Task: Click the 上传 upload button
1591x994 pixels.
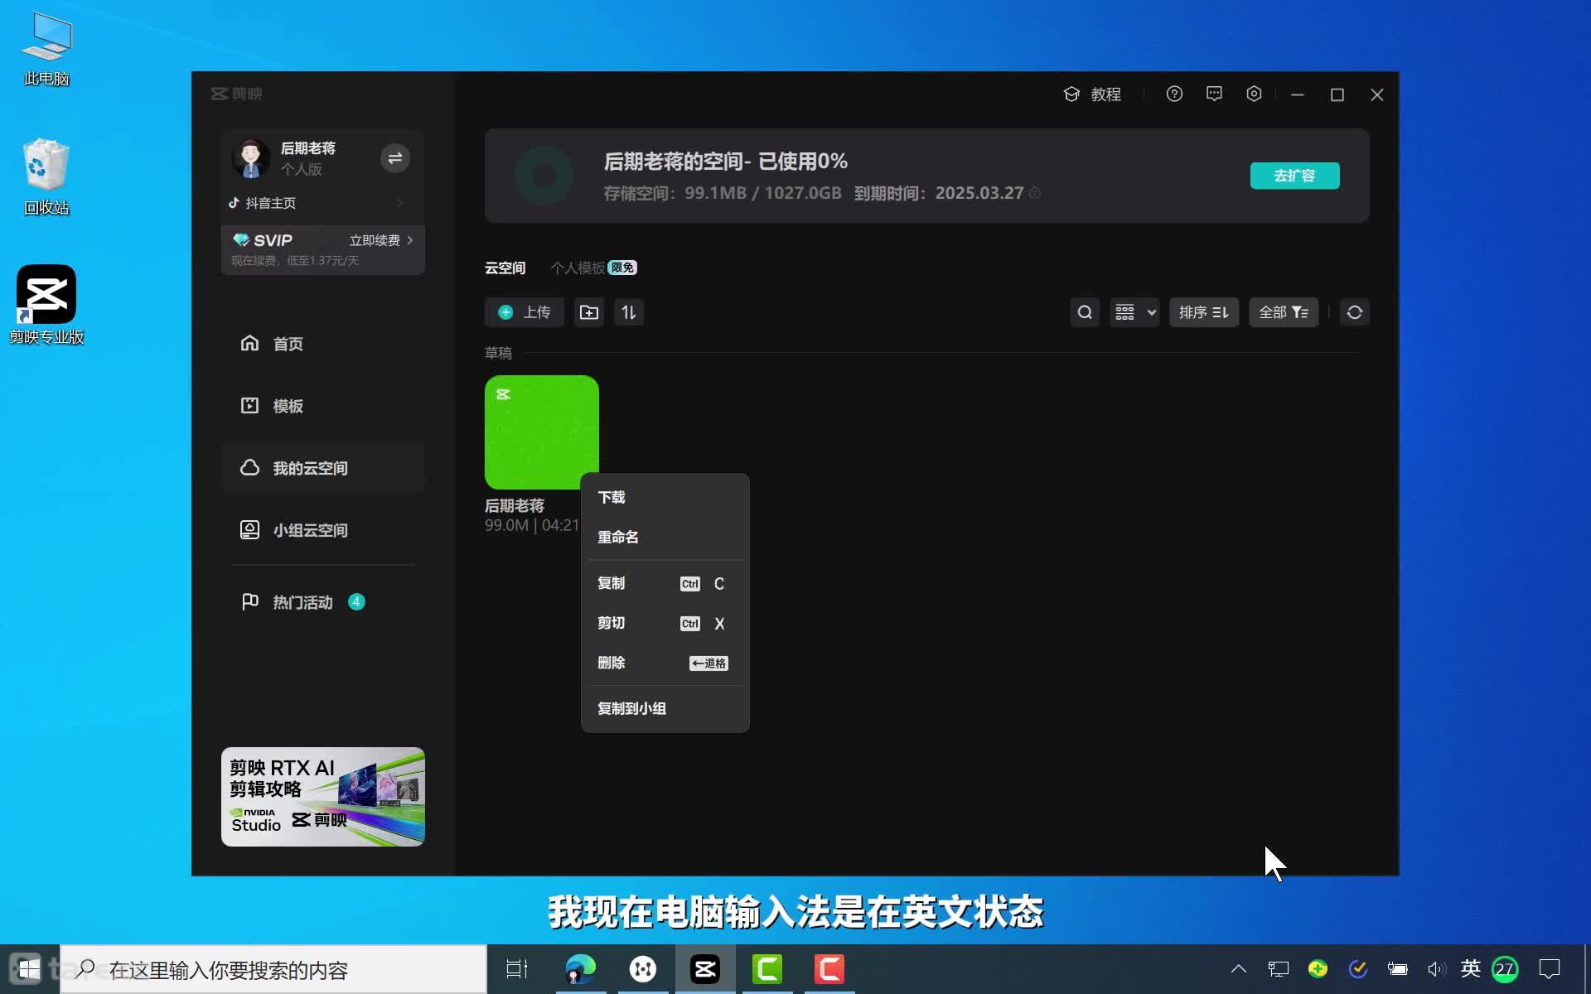Action: pos(524,312)
